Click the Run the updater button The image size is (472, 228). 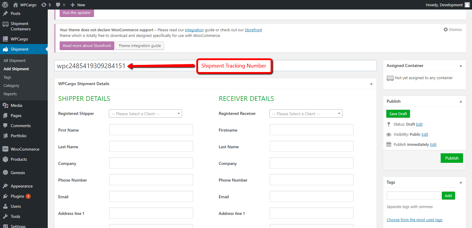77,13
